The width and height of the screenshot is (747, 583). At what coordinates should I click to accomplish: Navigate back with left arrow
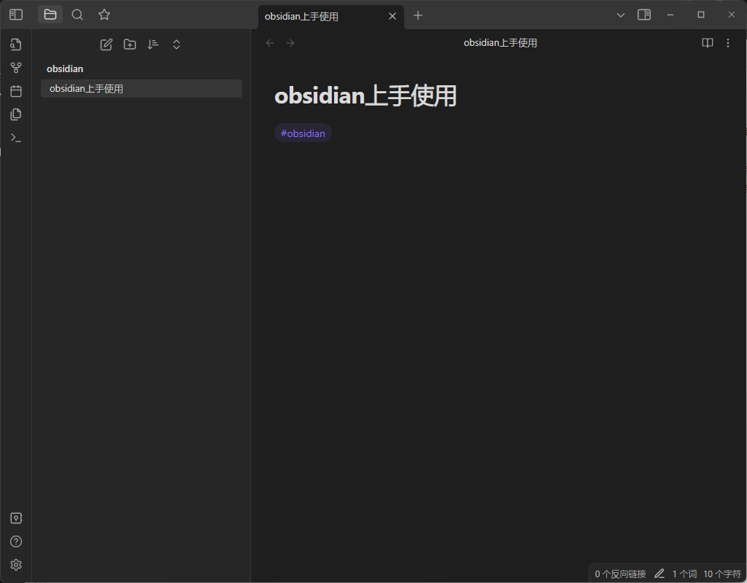pyautogui.click(x=270, y=43)
